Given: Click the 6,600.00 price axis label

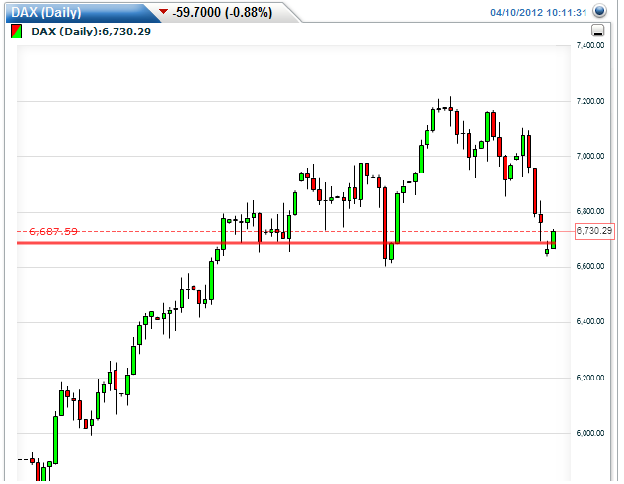Looking at the screenshot, I should 590,266.
